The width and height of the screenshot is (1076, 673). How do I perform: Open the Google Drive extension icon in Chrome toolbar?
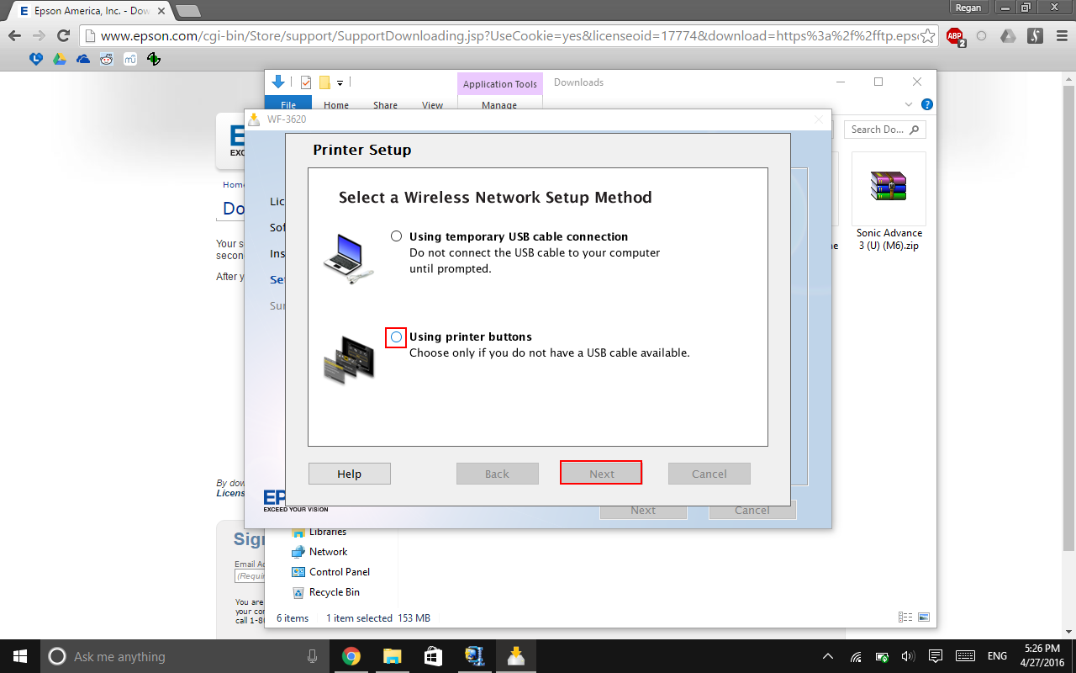click(x=1008, y=36)
